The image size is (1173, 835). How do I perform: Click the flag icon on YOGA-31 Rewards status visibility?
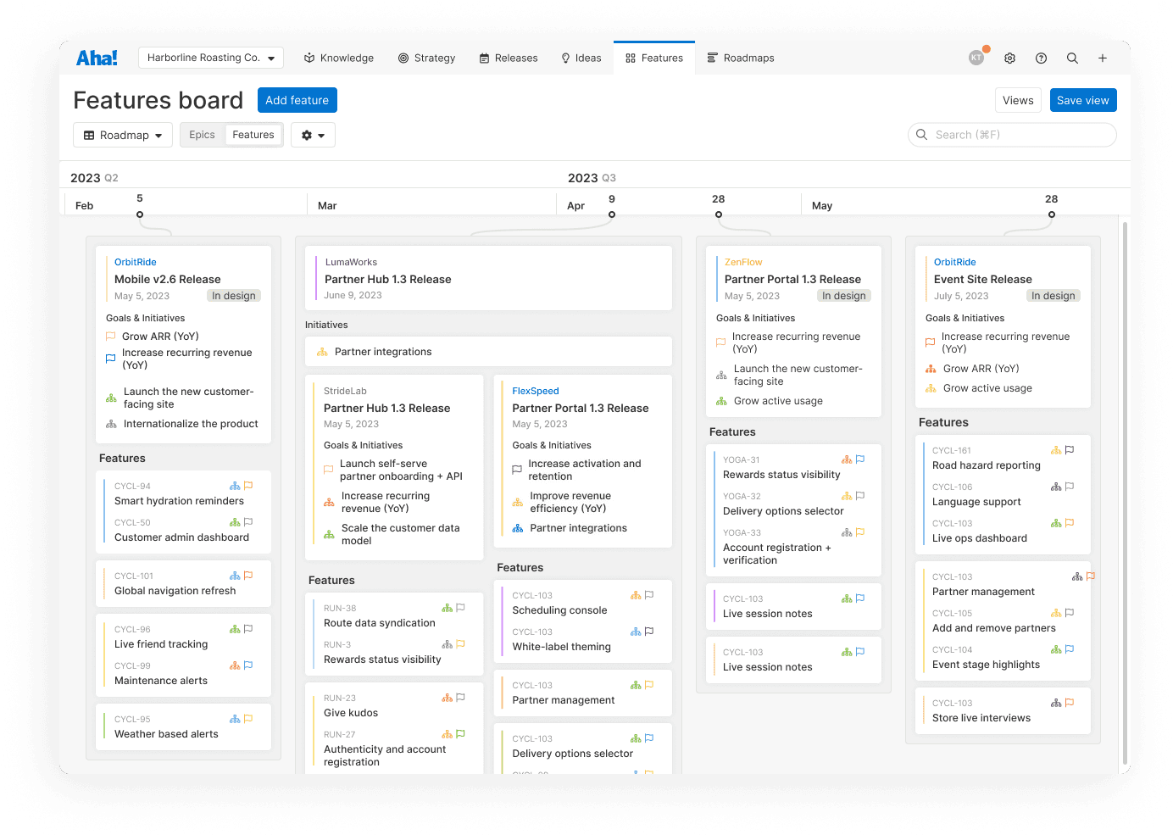[860, 459]
